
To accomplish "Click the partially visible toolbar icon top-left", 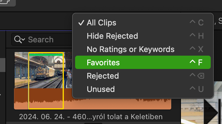I will [6, 2].
